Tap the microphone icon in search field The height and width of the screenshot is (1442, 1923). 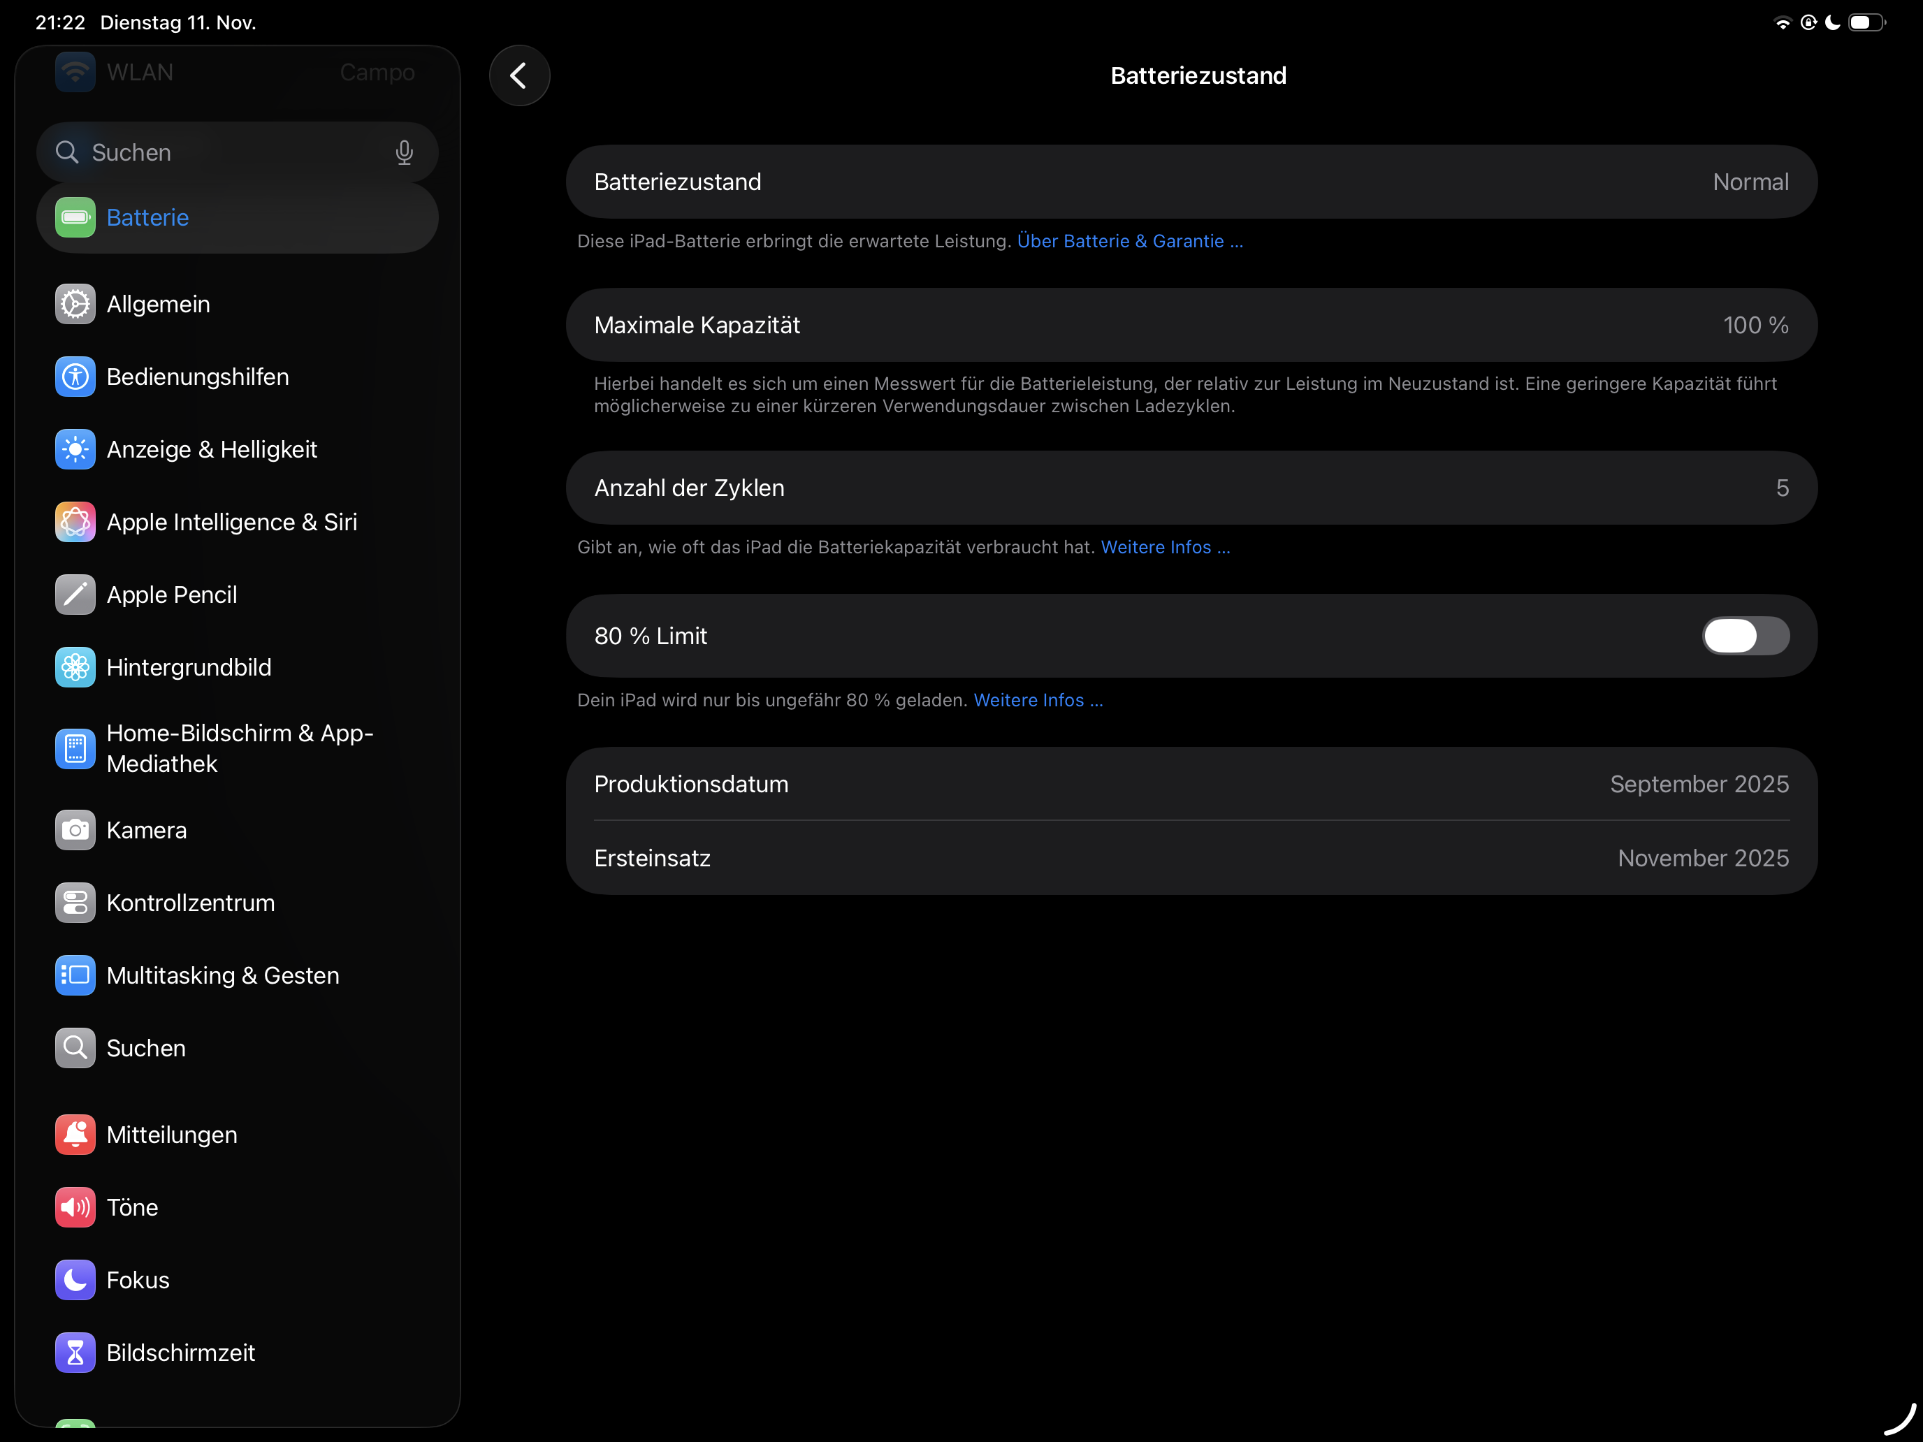pos(403,152)
